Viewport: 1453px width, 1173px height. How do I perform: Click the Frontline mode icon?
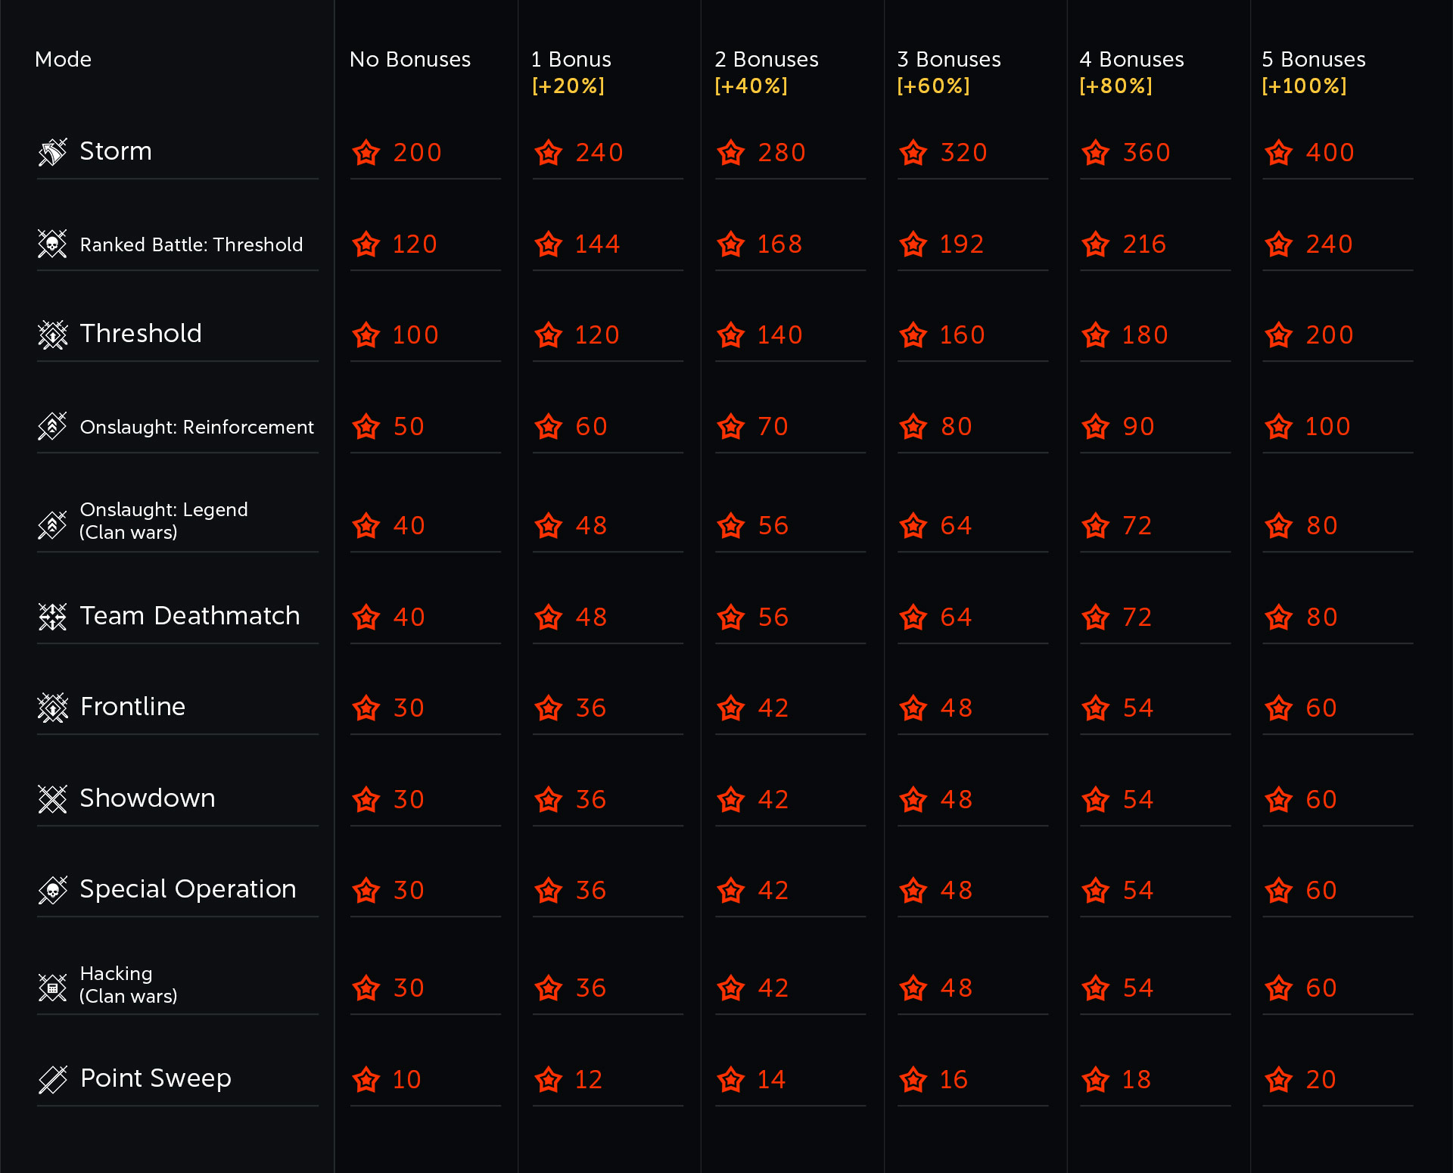pos(53,708)
